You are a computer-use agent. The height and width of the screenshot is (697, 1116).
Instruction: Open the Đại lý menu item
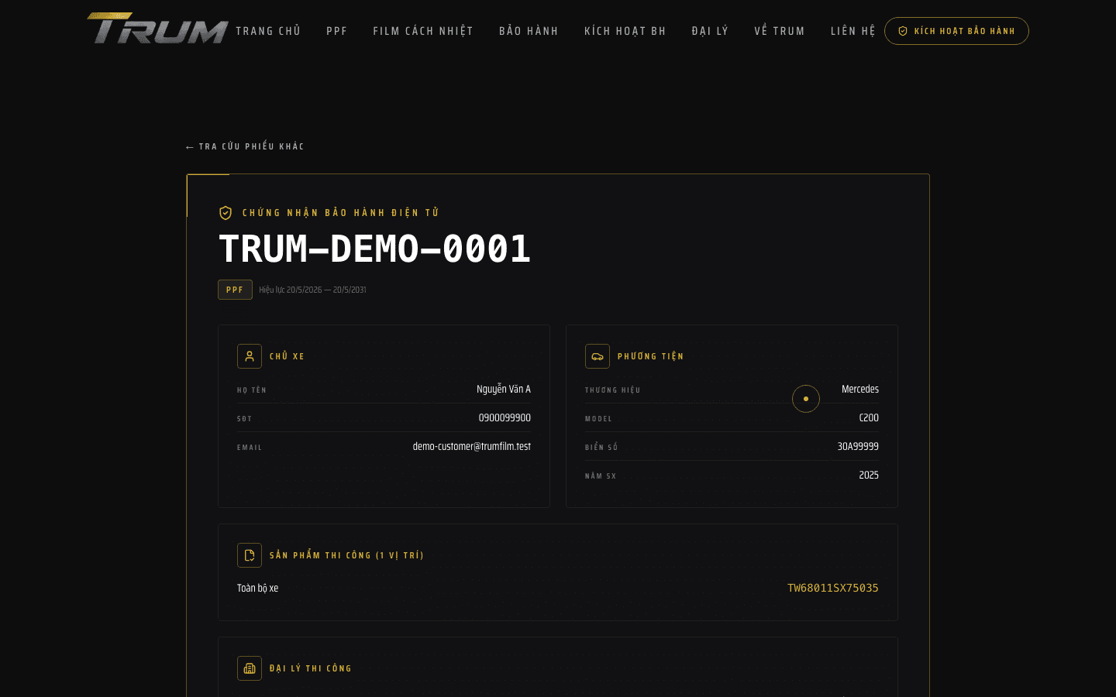point(710,31)
